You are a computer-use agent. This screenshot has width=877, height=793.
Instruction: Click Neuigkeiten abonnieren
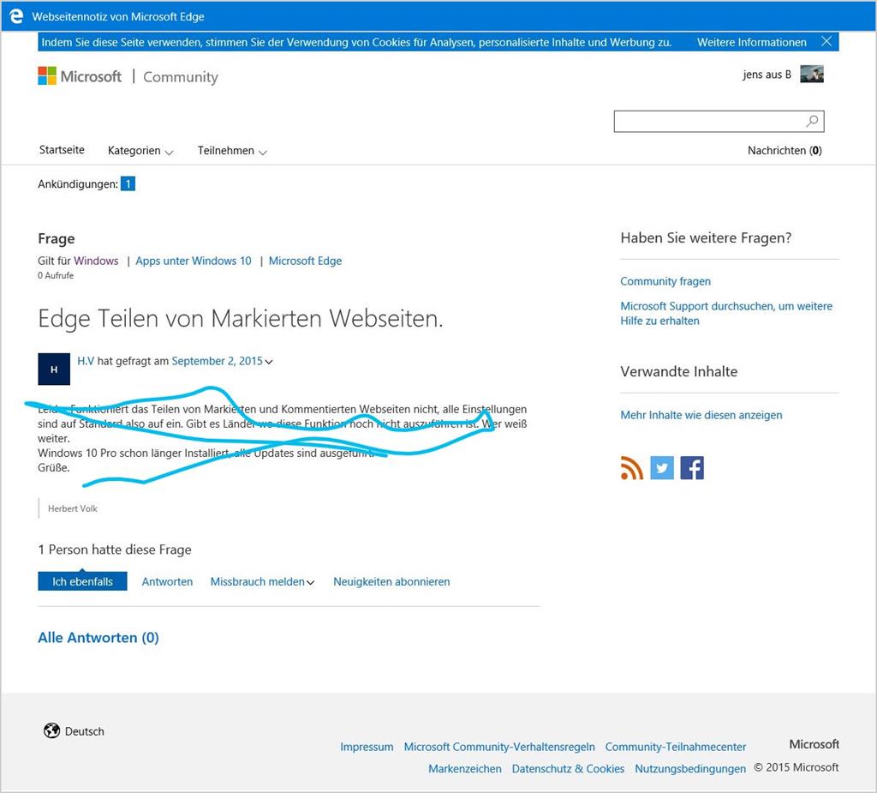[x=391, y=582]
